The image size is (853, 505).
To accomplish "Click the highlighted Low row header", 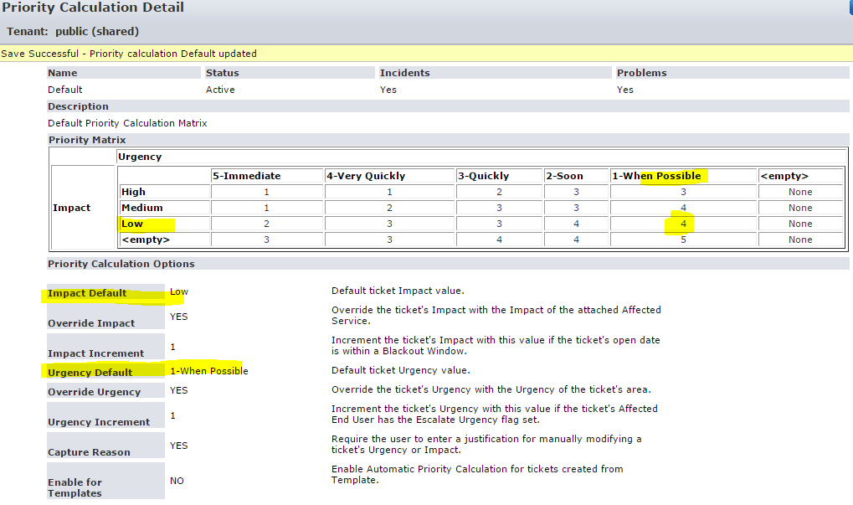I will (140, 224).
